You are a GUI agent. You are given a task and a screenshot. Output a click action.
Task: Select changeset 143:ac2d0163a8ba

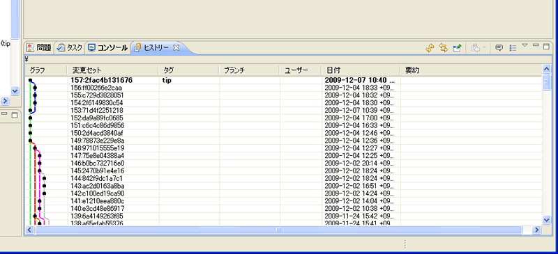tap(97, 186)
